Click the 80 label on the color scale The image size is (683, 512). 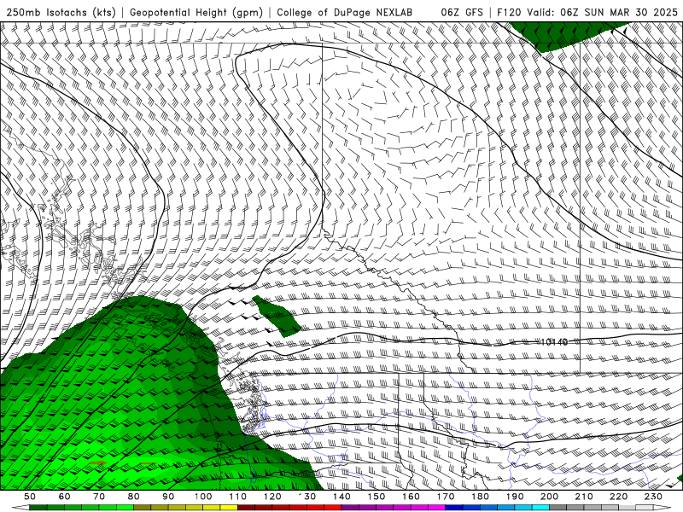coord(134,497)
